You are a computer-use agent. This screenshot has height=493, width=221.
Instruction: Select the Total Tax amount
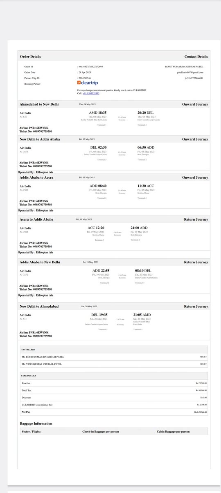coord(201,390)
